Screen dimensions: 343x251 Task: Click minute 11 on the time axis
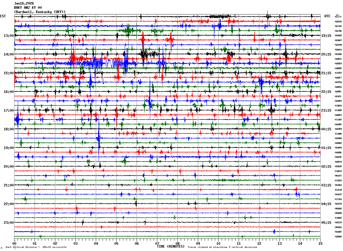(x=239, y=243)
